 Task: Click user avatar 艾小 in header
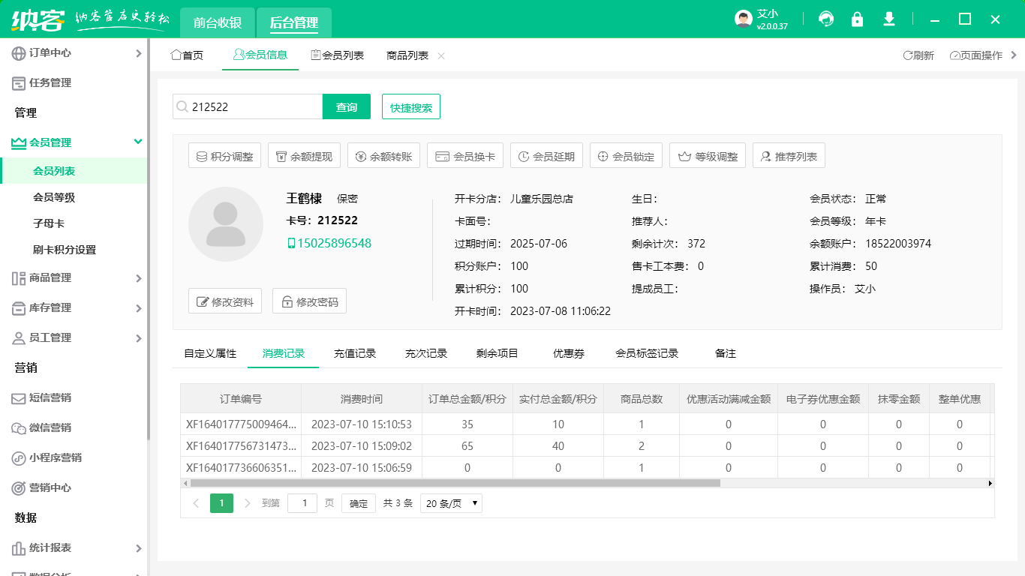(x=743, y=19)
